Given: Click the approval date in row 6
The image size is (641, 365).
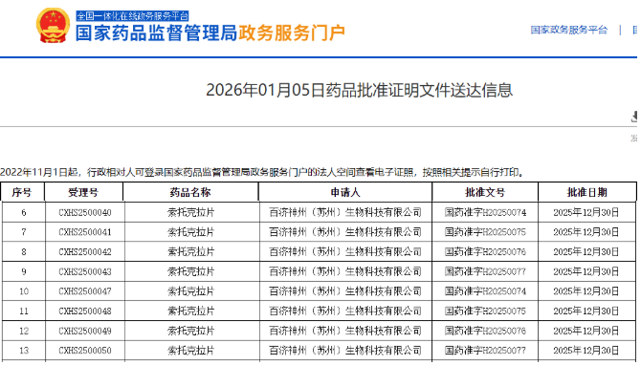Looking at the screenshot, I should (x=586, y=212).
